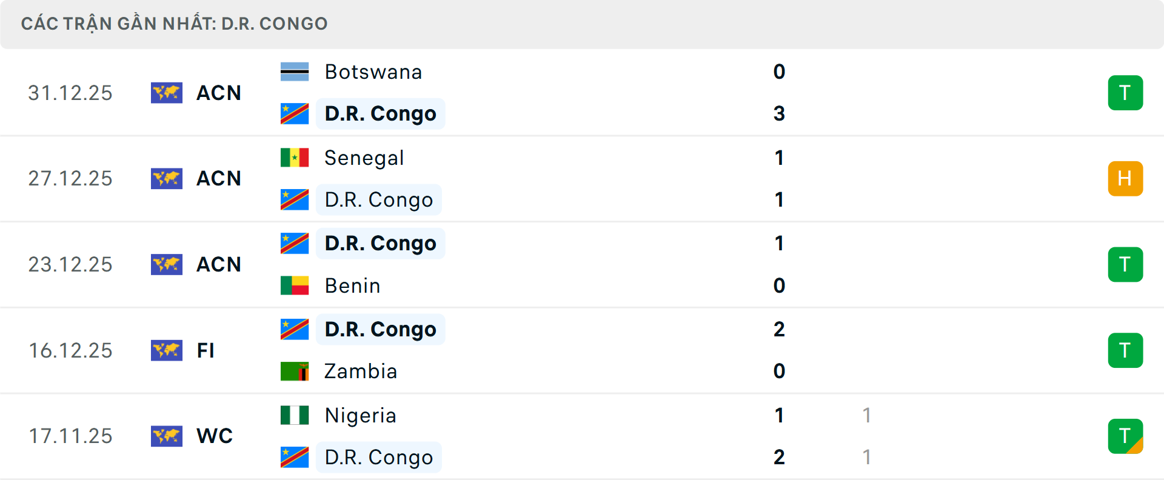Click the WC competition icon beside 17.11.25
Viewport: 1164px width, 480px height.
click(167, 436)
